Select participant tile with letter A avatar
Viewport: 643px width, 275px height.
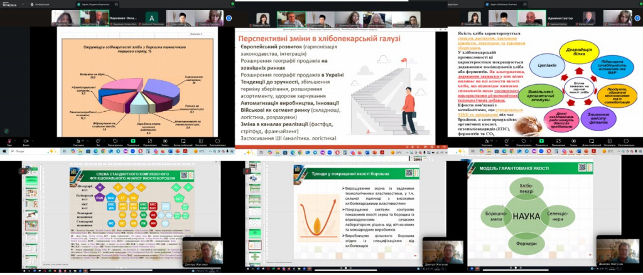(151, 16)
